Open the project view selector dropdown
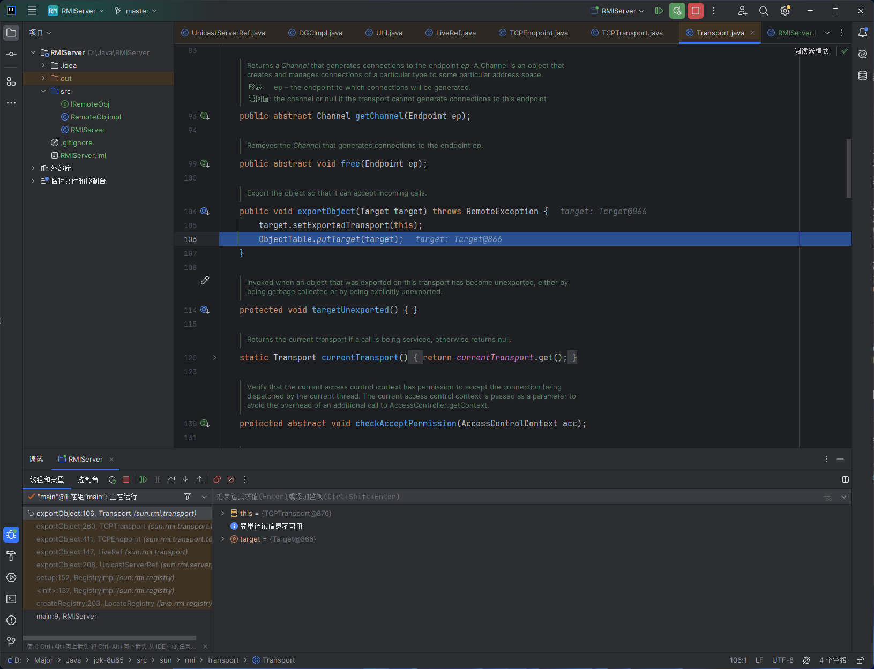Image resolution: width=874 pixels, height=669 pixels. [40, 33]
